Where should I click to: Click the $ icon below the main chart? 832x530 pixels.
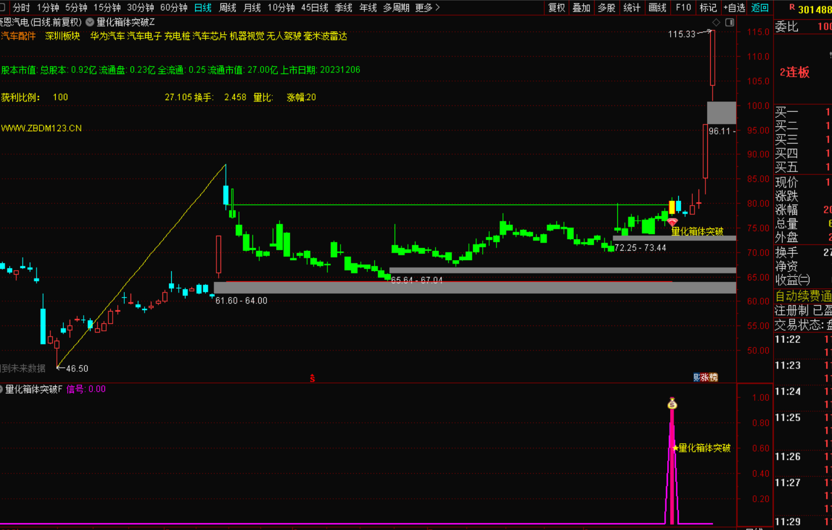pos(312,377)
